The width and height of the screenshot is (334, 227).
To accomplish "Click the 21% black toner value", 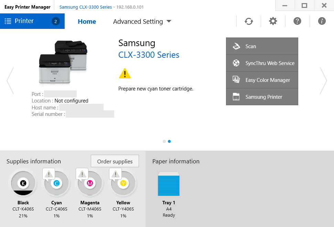I will click(23, 216).
